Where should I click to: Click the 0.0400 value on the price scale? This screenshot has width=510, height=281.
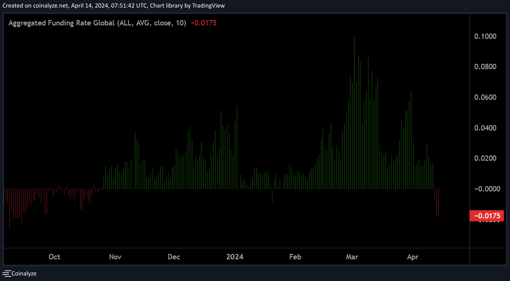(x=486, y=128)
